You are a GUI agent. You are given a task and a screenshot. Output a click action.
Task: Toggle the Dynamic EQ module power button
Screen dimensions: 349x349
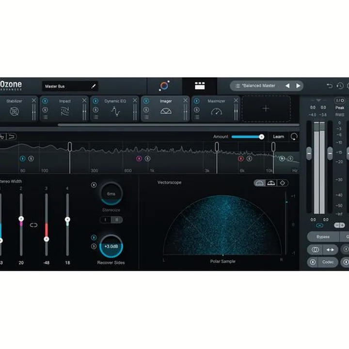tap(95, 101)
